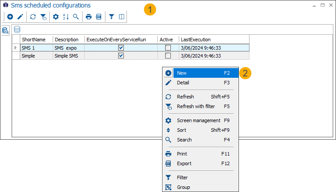336x192 pixels.
Task: Toggle Active checkbox for Simple row
Action: 168,56
